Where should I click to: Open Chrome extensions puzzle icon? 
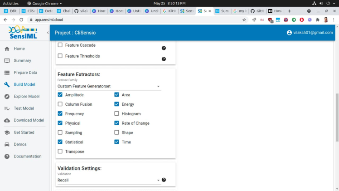[318, 20]
